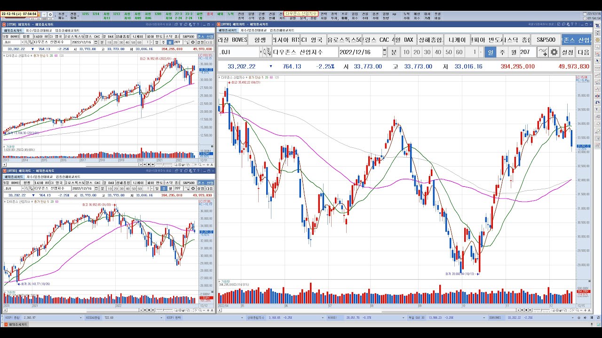Click the date field 2022/12/16 in right chart

pos(360,52)
